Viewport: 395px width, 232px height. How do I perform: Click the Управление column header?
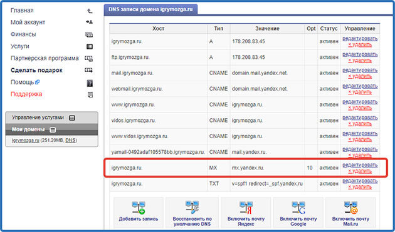tap(360, 29)
